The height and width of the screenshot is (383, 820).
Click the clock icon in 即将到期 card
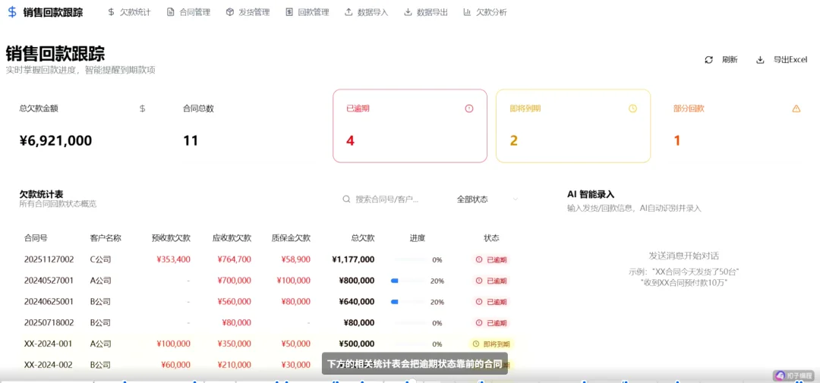click(x=632, y=108)
